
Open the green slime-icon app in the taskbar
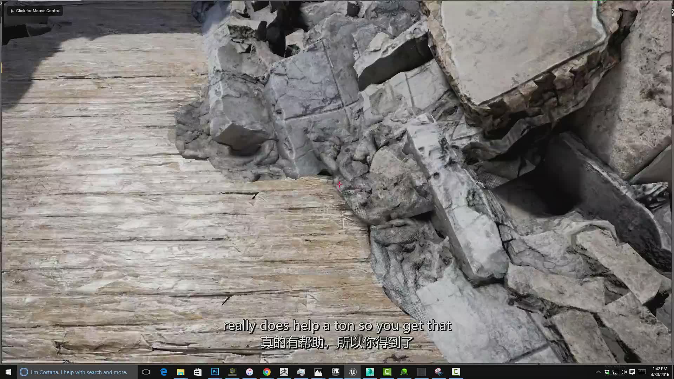click(404, 372)
